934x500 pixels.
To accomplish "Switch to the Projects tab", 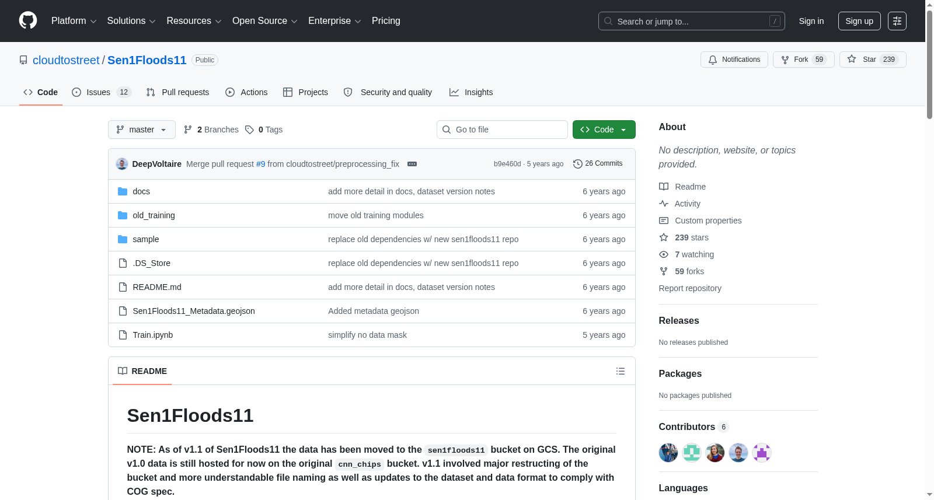I will [305, 92].
